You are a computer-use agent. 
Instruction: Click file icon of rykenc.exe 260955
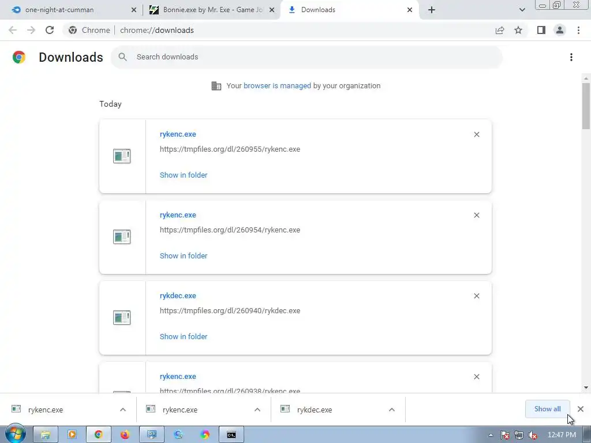click(x=122, y=156)
